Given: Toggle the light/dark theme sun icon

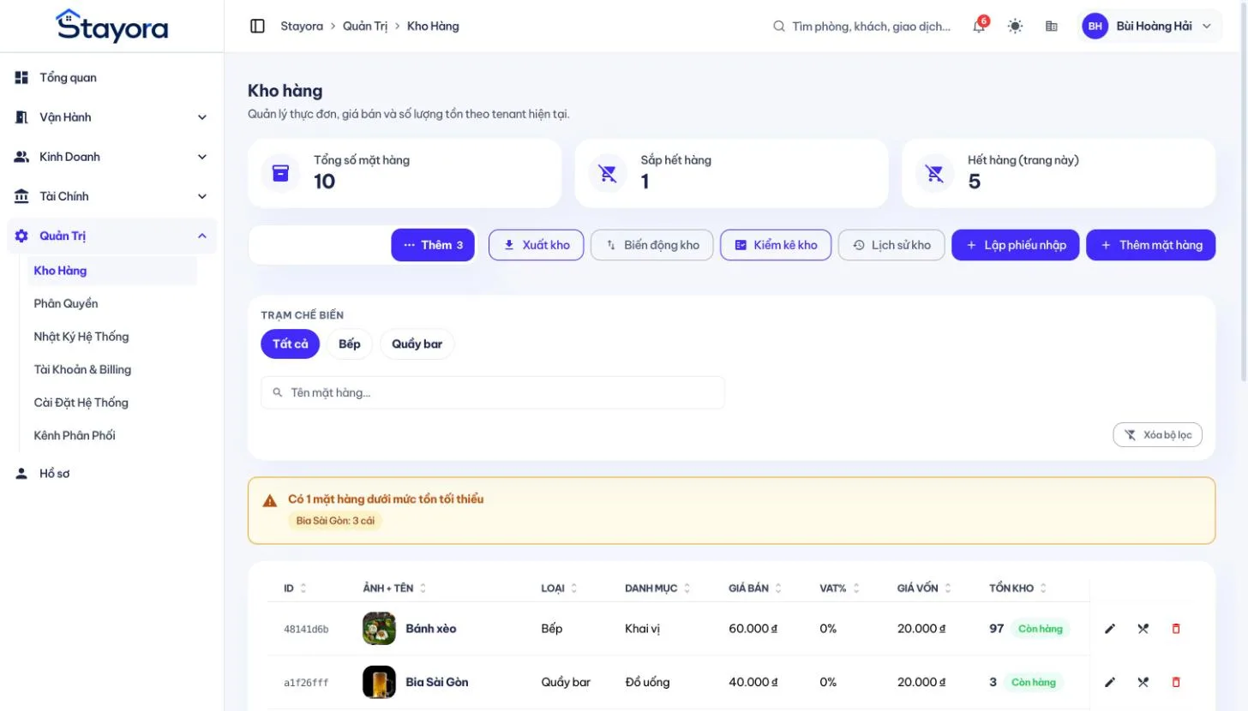Looking at the screenshot, I should click(1016, 27).
